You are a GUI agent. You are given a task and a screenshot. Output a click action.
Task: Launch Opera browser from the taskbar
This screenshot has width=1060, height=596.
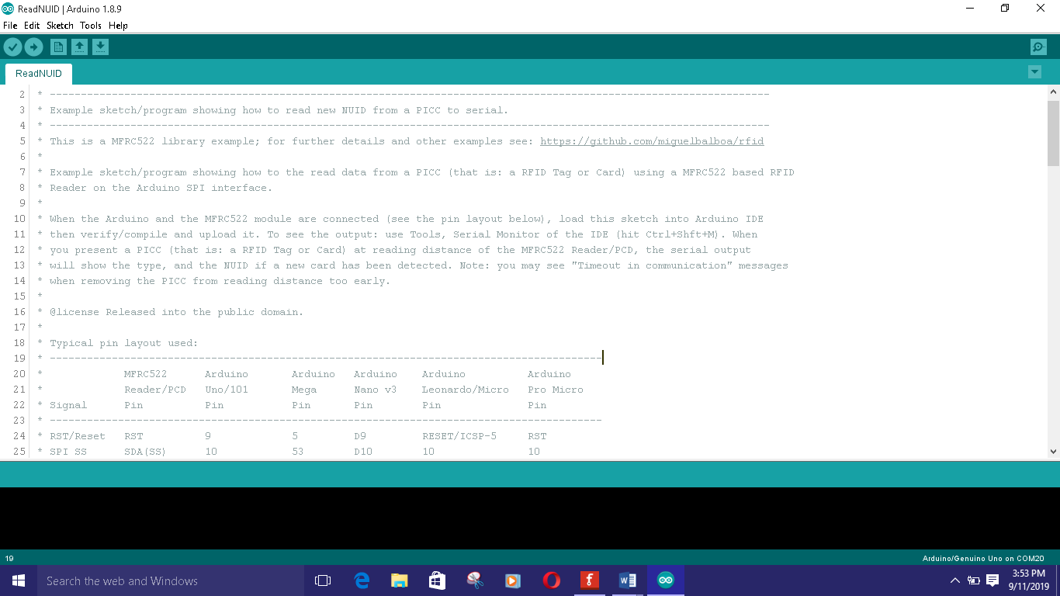552,580
